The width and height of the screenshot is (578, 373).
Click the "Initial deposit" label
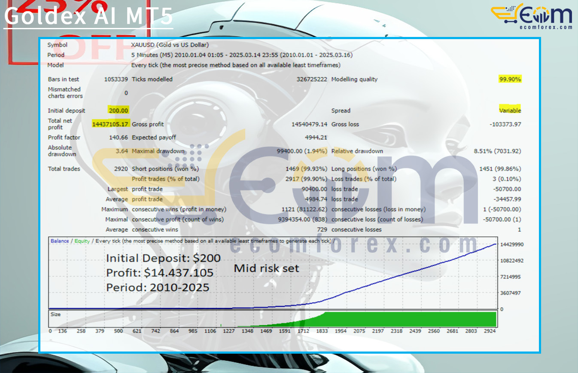tap(67, 110)
